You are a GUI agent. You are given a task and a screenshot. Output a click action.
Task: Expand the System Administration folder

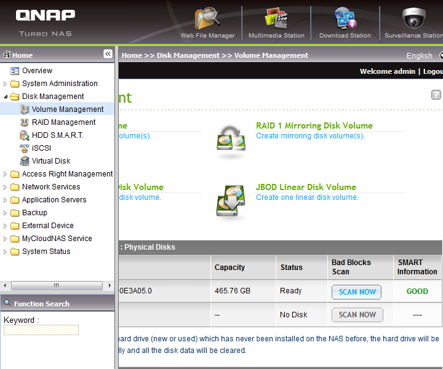click(x=6, y=84)
